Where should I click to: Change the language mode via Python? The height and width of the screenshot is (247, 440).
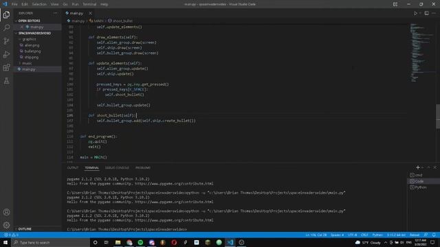377,235
